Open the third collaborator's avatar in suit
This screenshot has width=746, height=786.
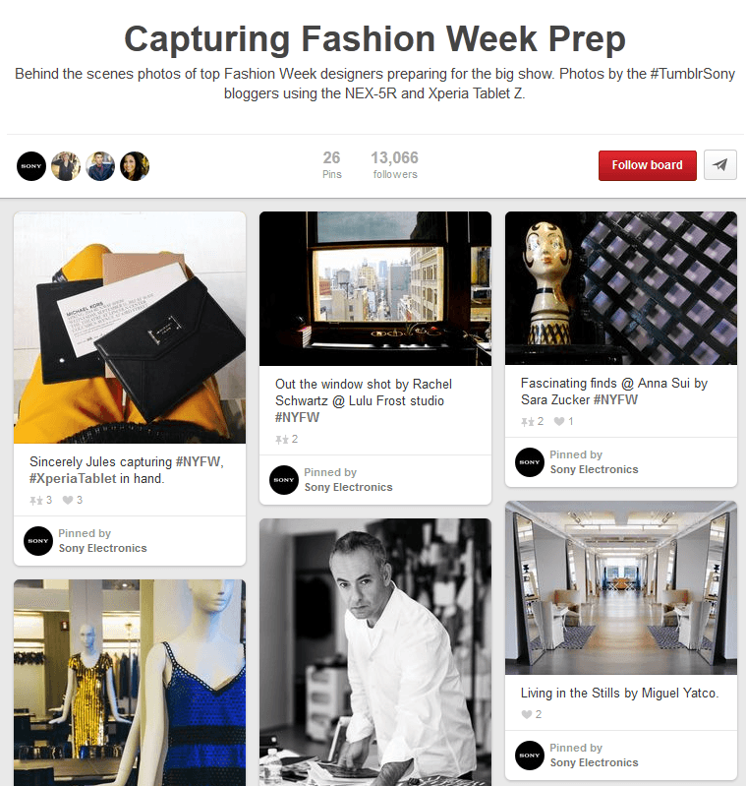100,166
